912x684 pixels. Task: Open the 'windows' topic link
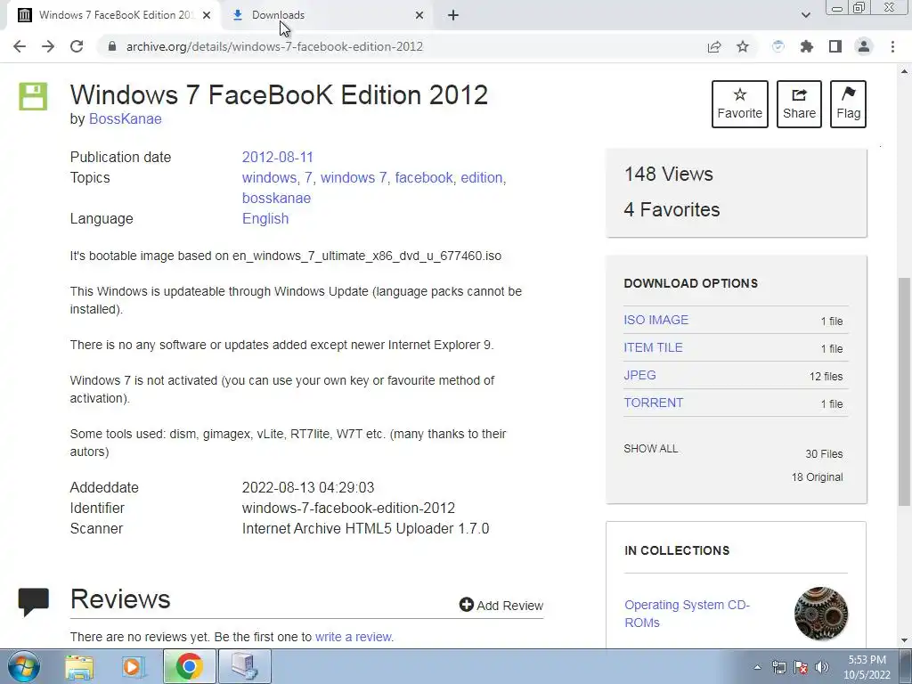click(269, 177)
